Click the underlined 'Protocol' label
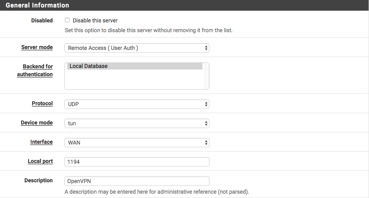369x198 pixels. [x=42, y=103]
